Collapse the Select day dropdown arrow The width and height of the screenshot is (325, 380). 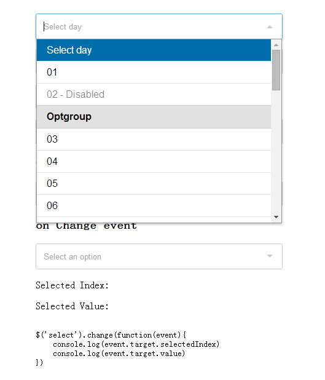click(270, 27)
